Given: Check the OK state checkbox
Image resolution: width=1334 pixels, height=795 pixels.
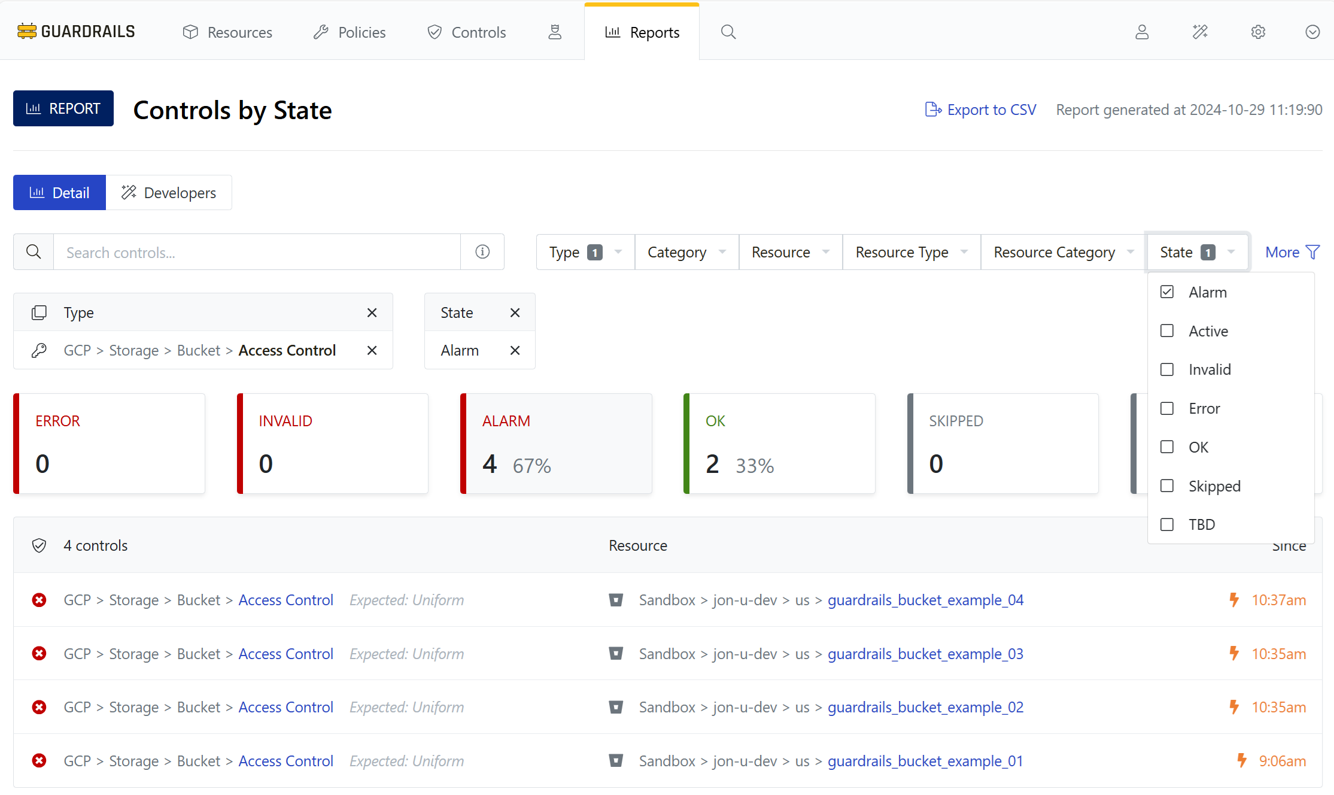Looking at the screenshot, I should pyautogui.click(x=1167, y=447).
